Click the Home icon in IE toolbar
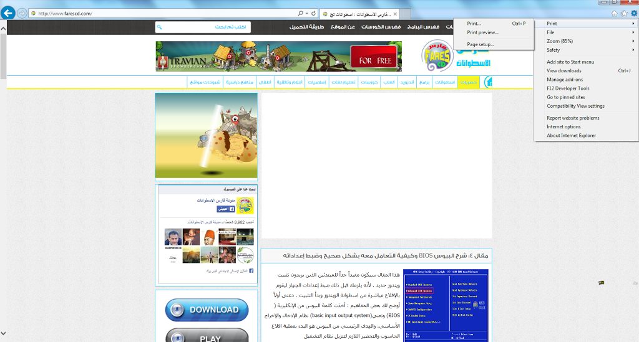The height and width of the screenshot is (342, 639). pos(614,14)
